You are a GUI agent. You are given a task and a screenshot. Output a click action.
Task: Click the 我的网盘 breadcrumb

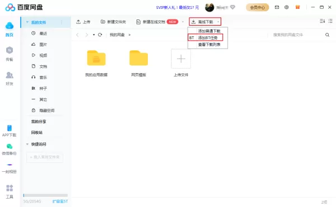coord(117,35)
